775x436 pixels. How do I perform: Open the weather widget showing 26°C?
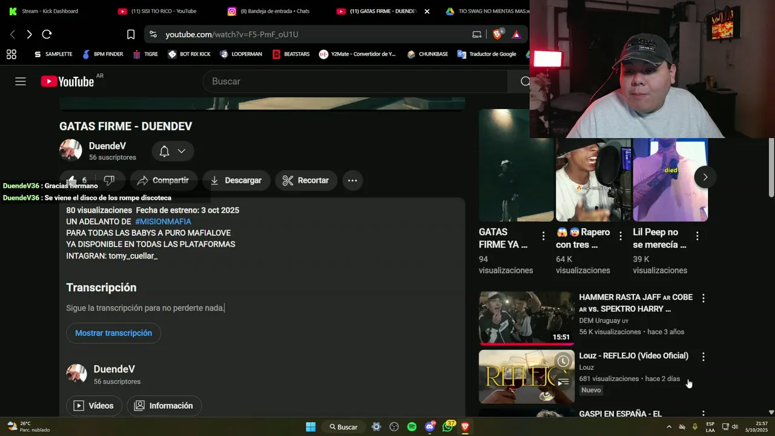[x=28, y=427]
